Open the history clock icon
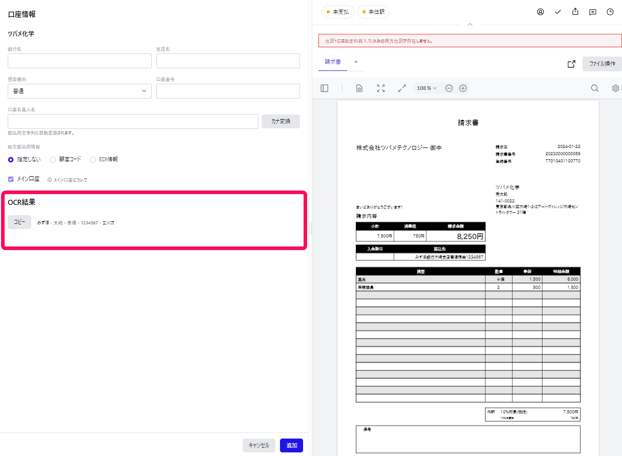Image resolution: width=622 pixels, height=456 pixels. tap(610, 12)
